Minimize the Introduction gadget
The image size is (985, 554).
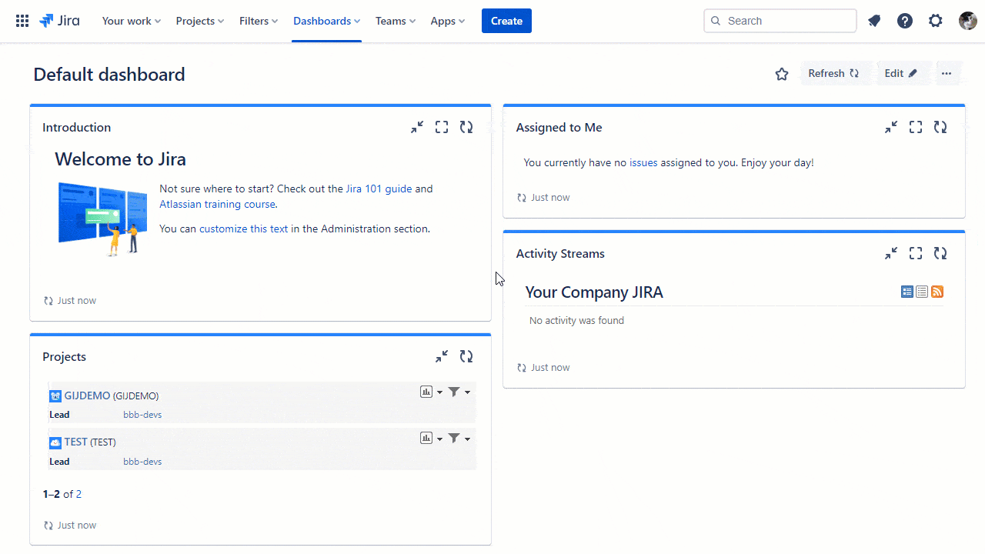(417, 127)
